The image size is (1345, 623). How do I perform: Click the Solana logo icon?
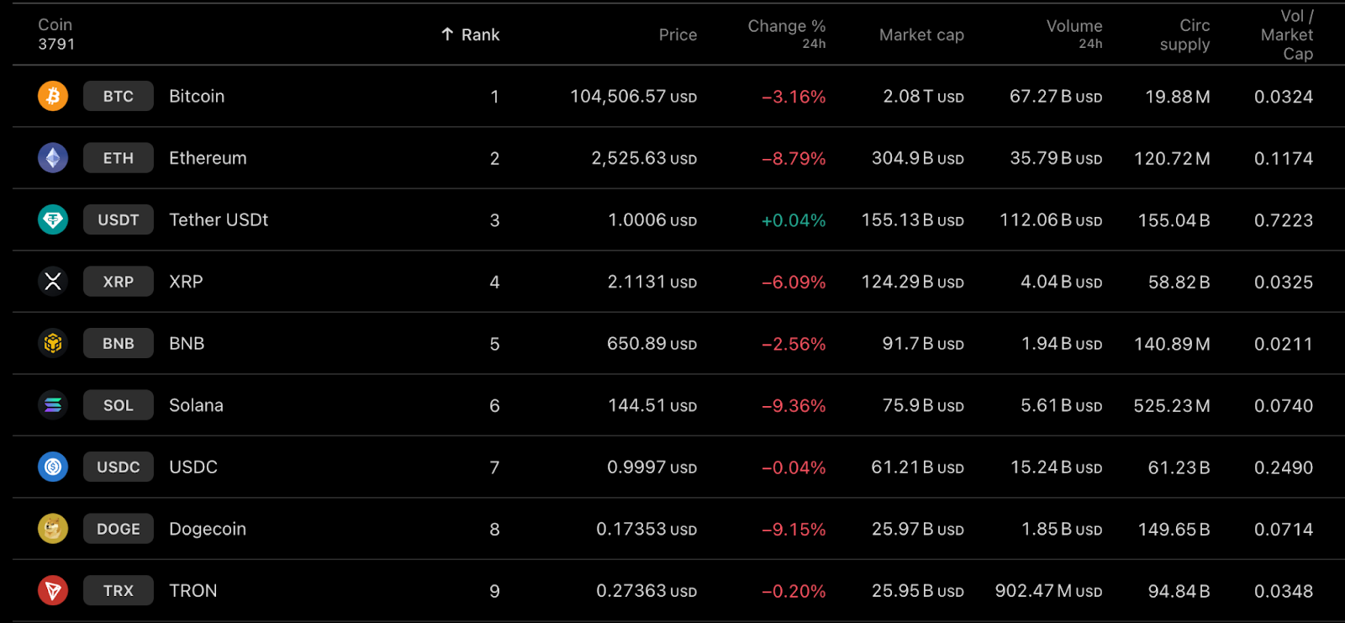click(53, 405)
